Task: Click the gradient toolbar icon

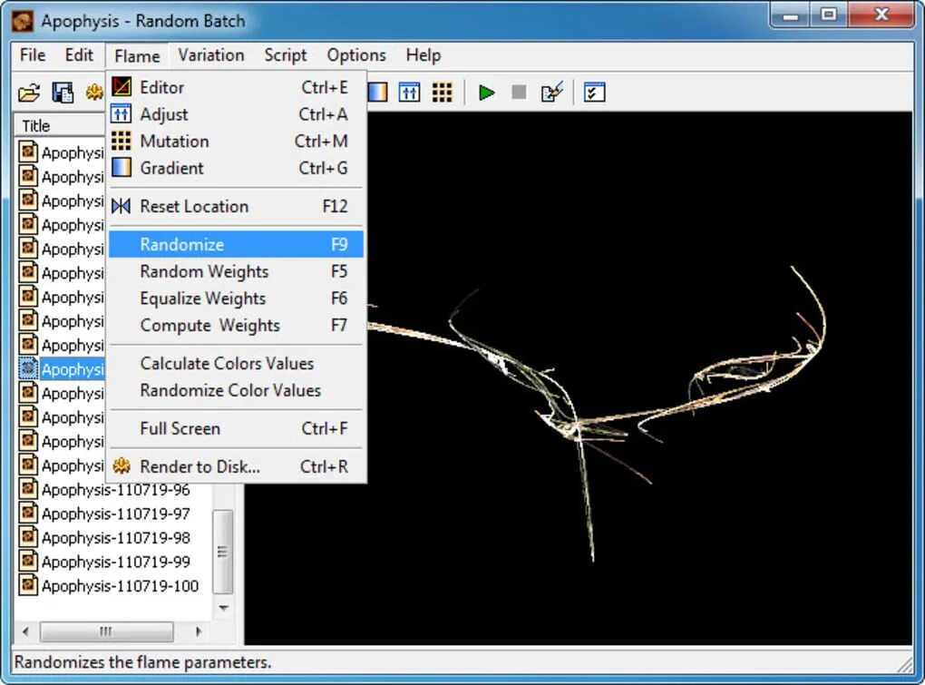Action: click(x=377, y=93)
